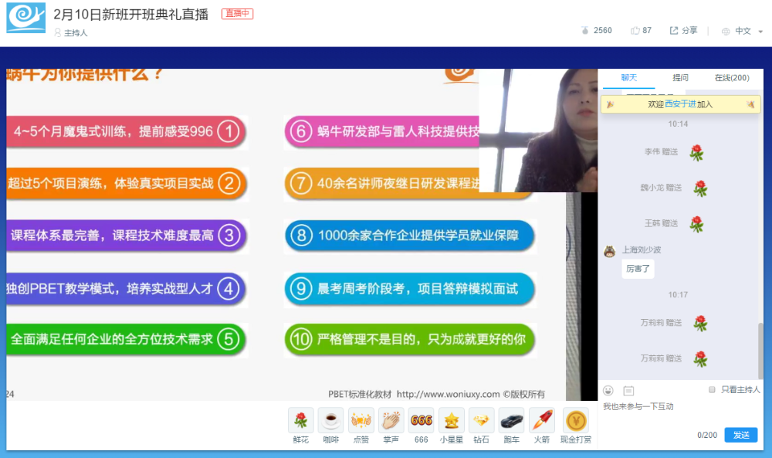Open the emoji picker in chat
Screen dimensions: 772x458
pos(608,391)
